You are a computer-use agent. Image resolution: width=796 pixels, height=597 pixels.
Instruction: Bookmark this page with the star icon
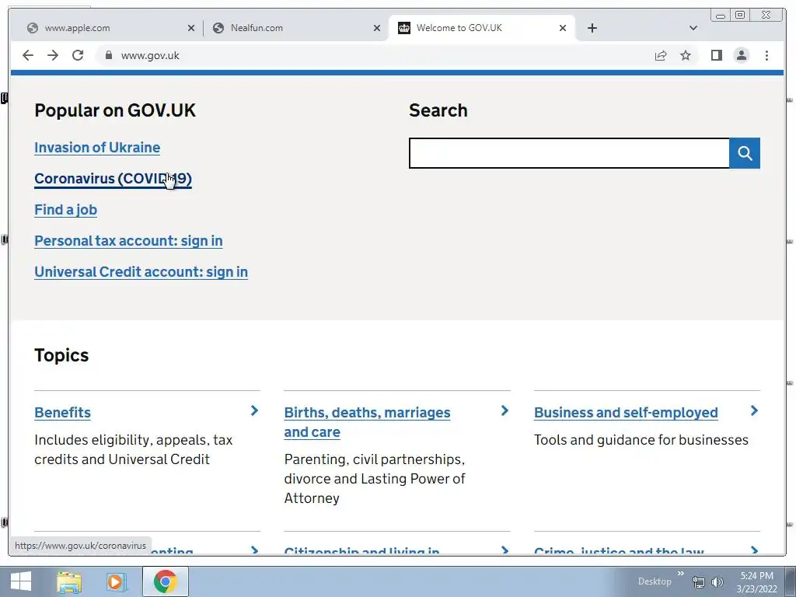tap(686, 55)
